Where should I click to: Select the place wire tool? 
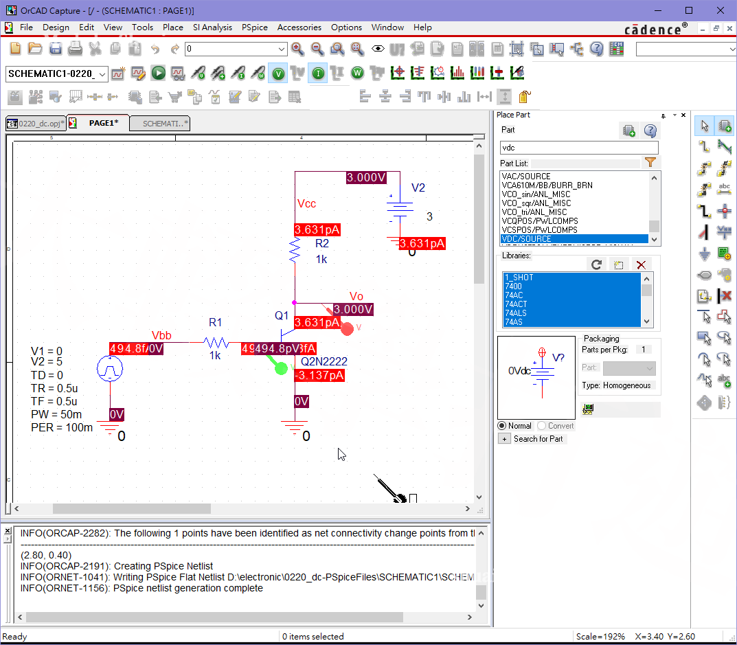point(704,147)
